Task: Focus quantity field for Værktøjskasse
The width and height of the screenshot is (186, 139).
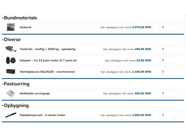Action: pyautogui.click(x=167, y=72)
